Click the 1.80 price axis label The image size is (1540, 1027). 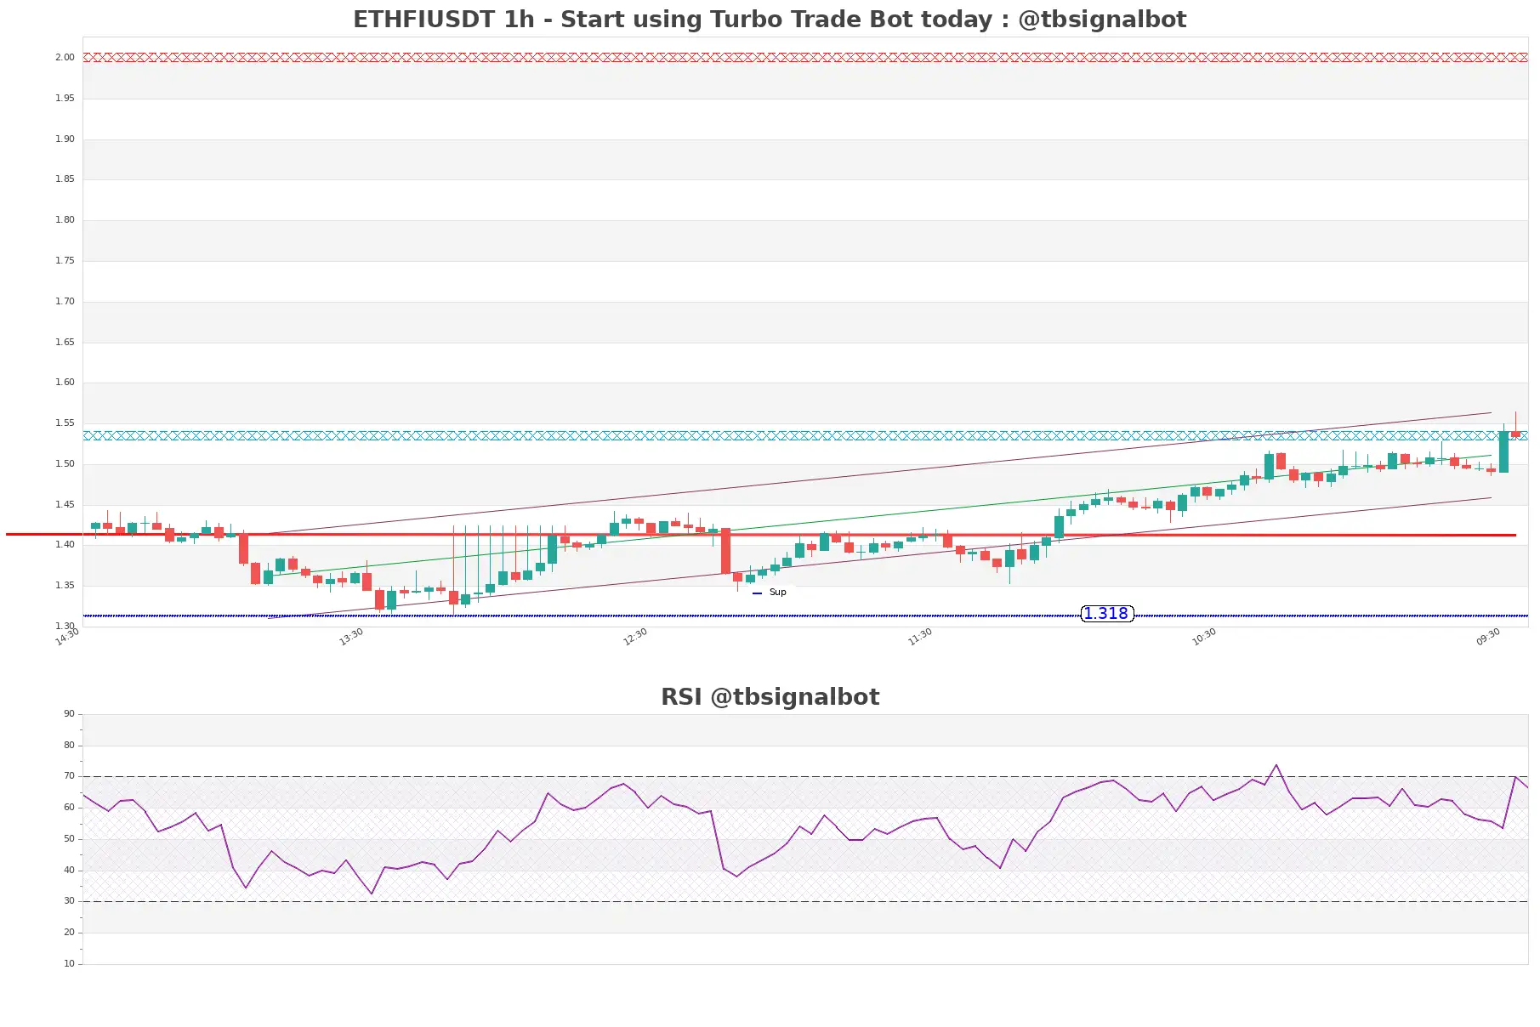point(65,220)
